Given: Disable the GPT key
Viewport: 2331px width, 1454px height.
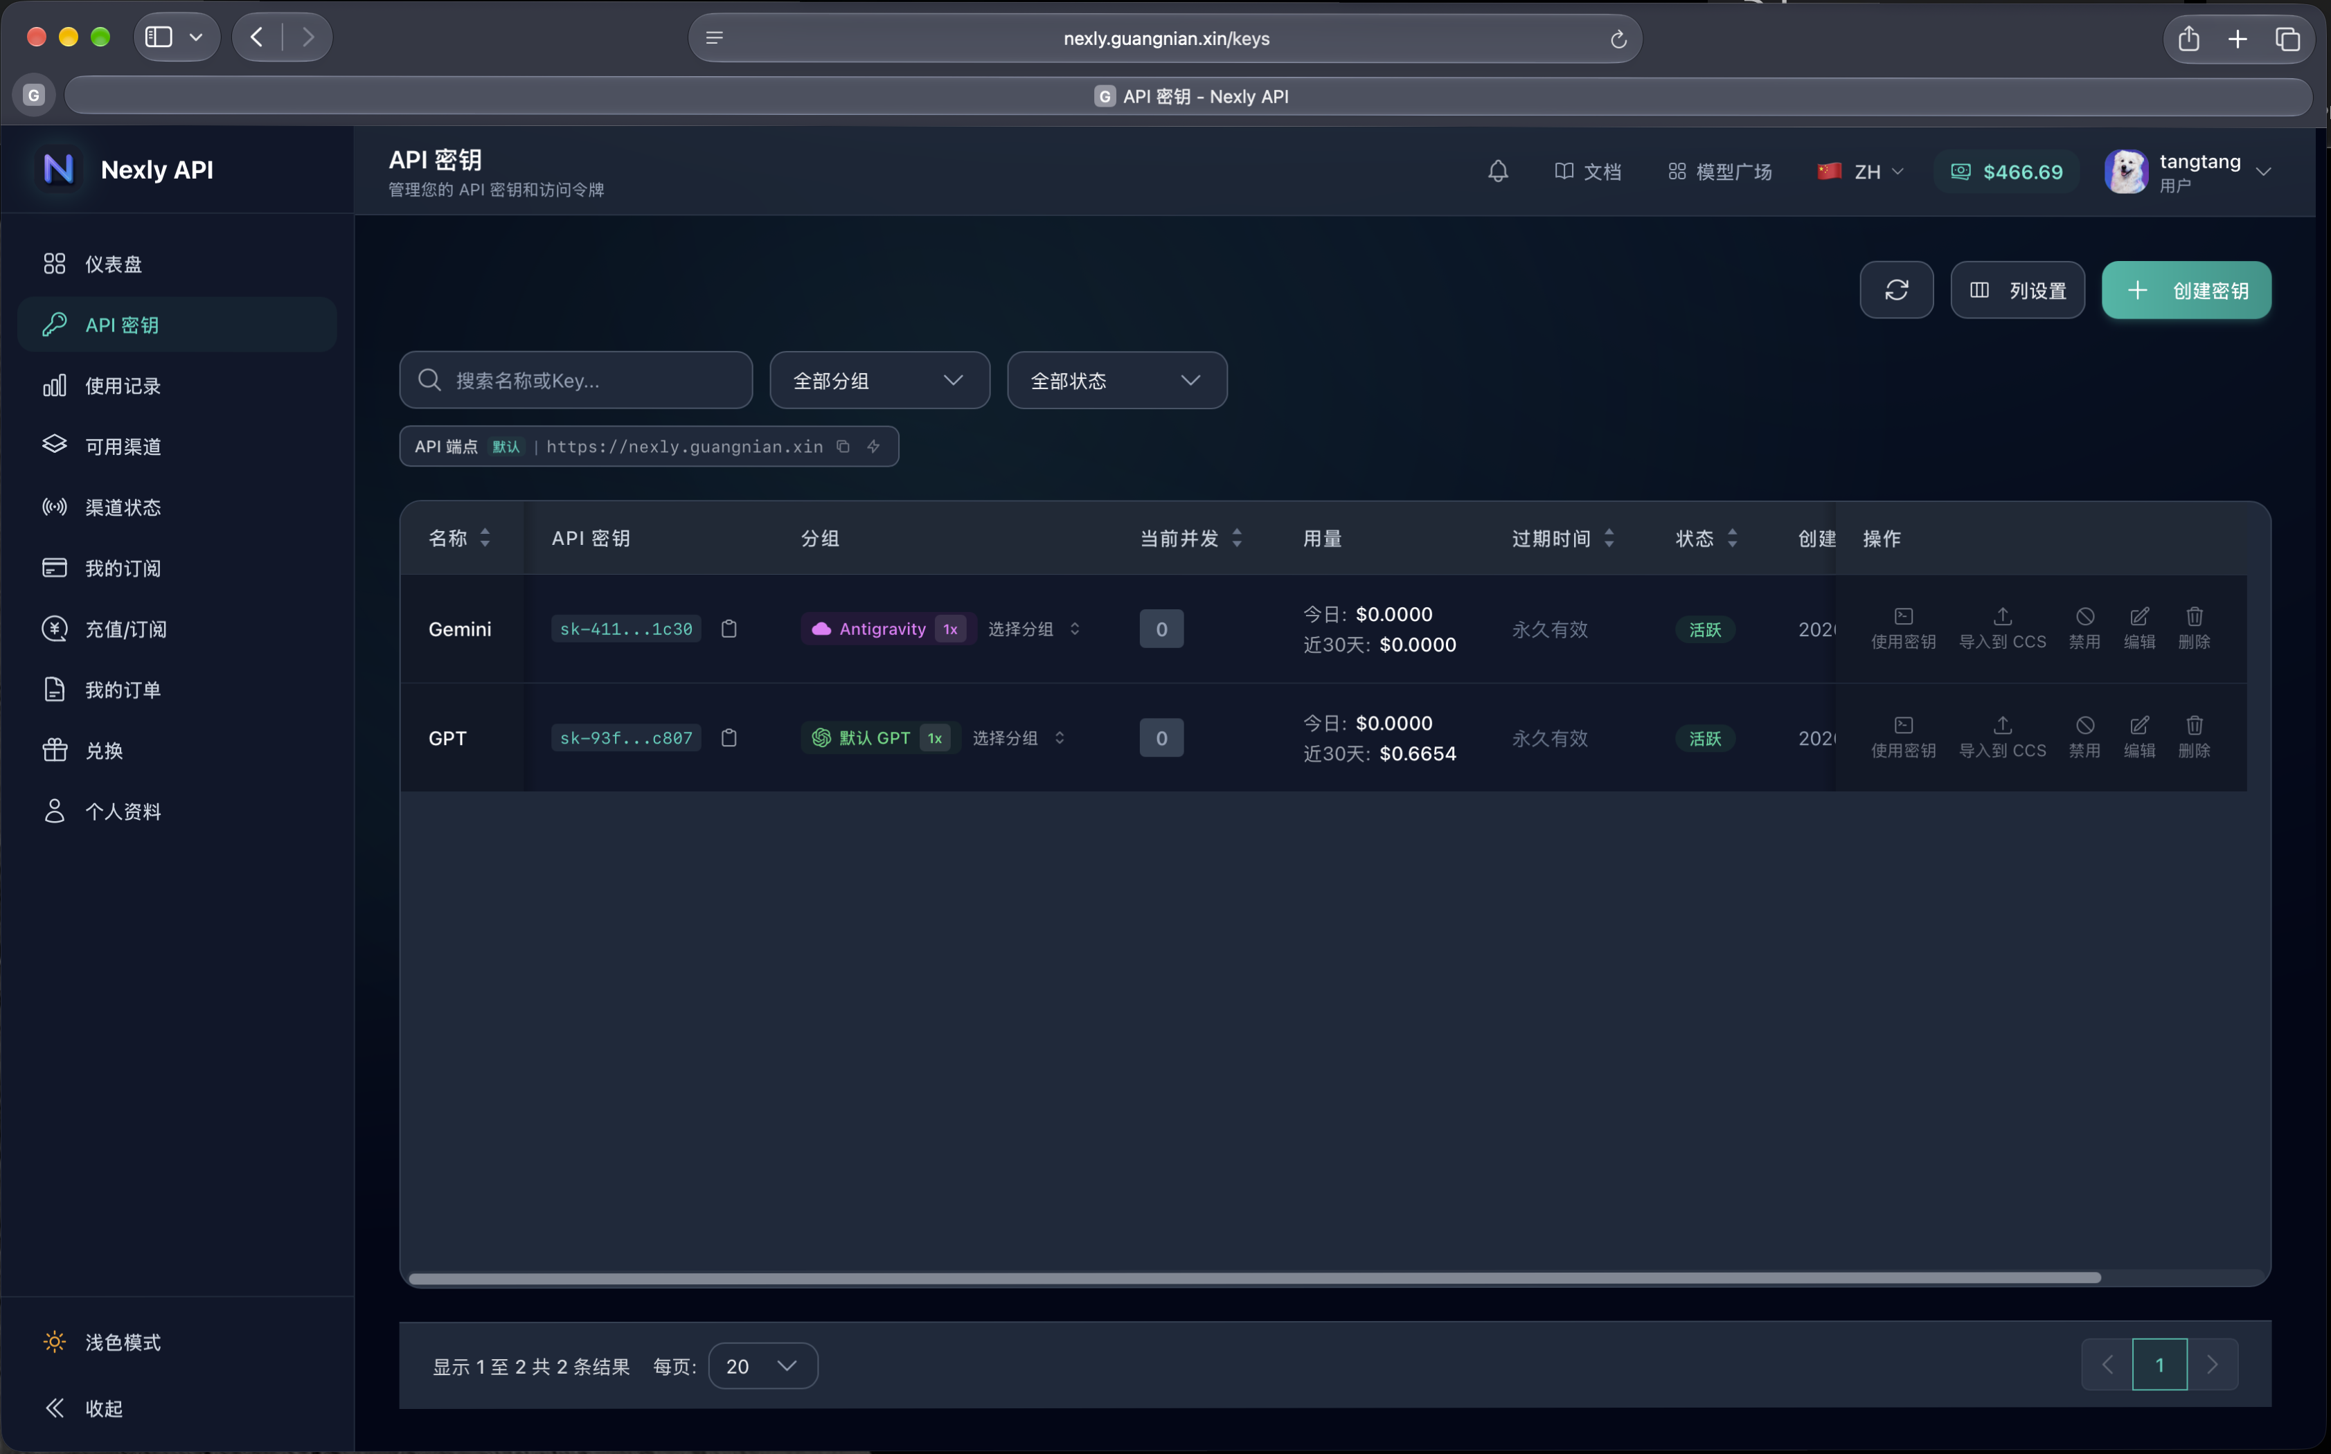Looking at the screenshot, I should (x=2084, y=737).
